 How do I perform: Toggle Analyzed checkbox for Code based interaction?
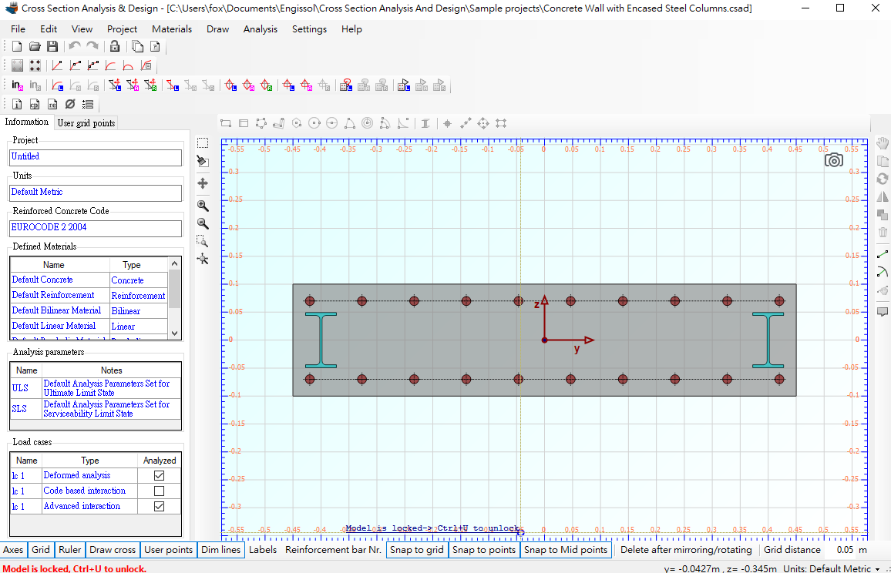159,491
